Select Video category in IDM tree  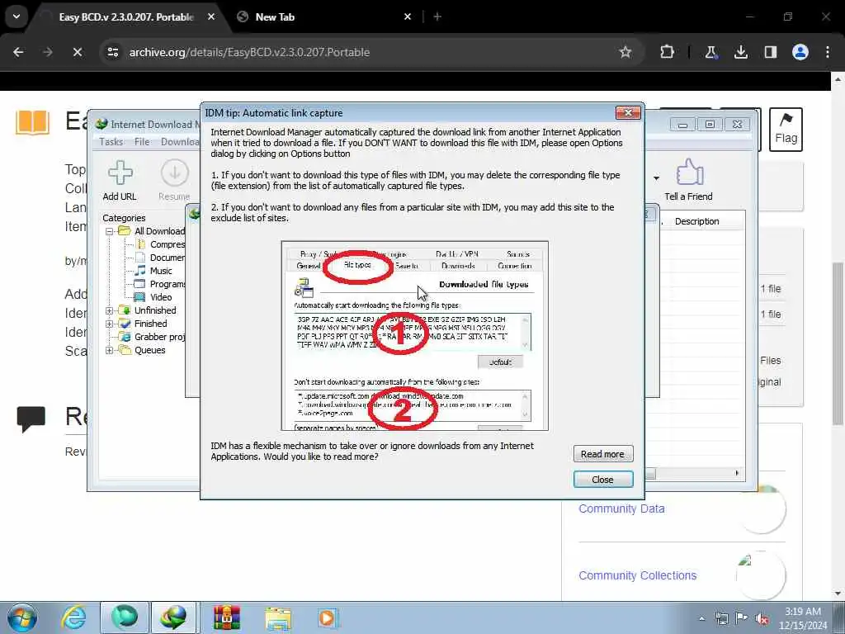153,297
